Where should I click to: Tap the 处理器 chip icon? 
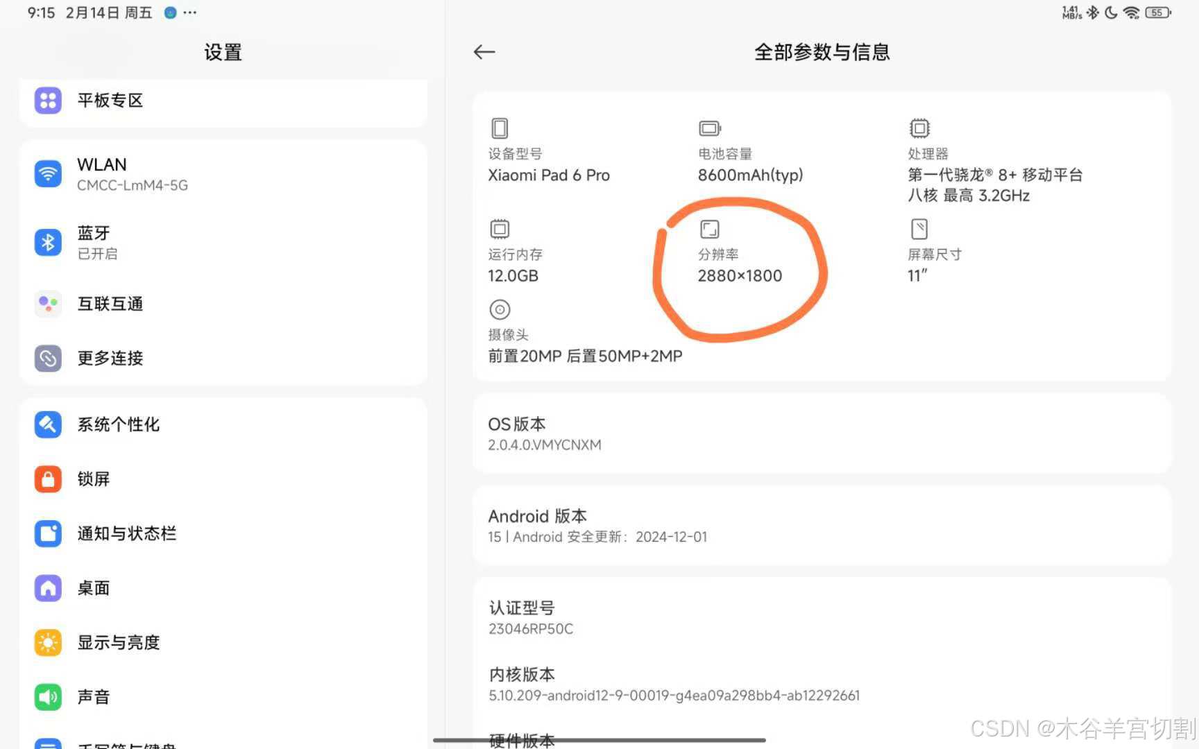coord(919,128)
